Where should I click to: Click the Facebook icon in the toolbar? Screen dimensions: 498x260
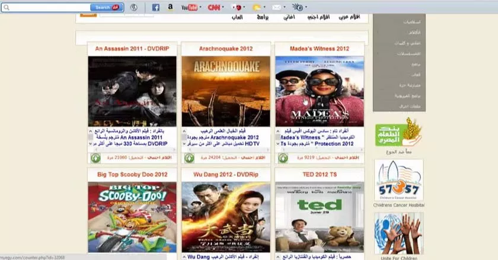(x=156, y=8)
